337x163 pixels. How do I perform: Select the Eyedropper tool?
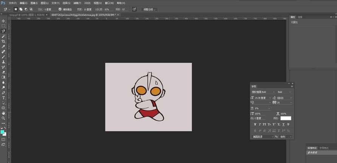coord(3,47)
